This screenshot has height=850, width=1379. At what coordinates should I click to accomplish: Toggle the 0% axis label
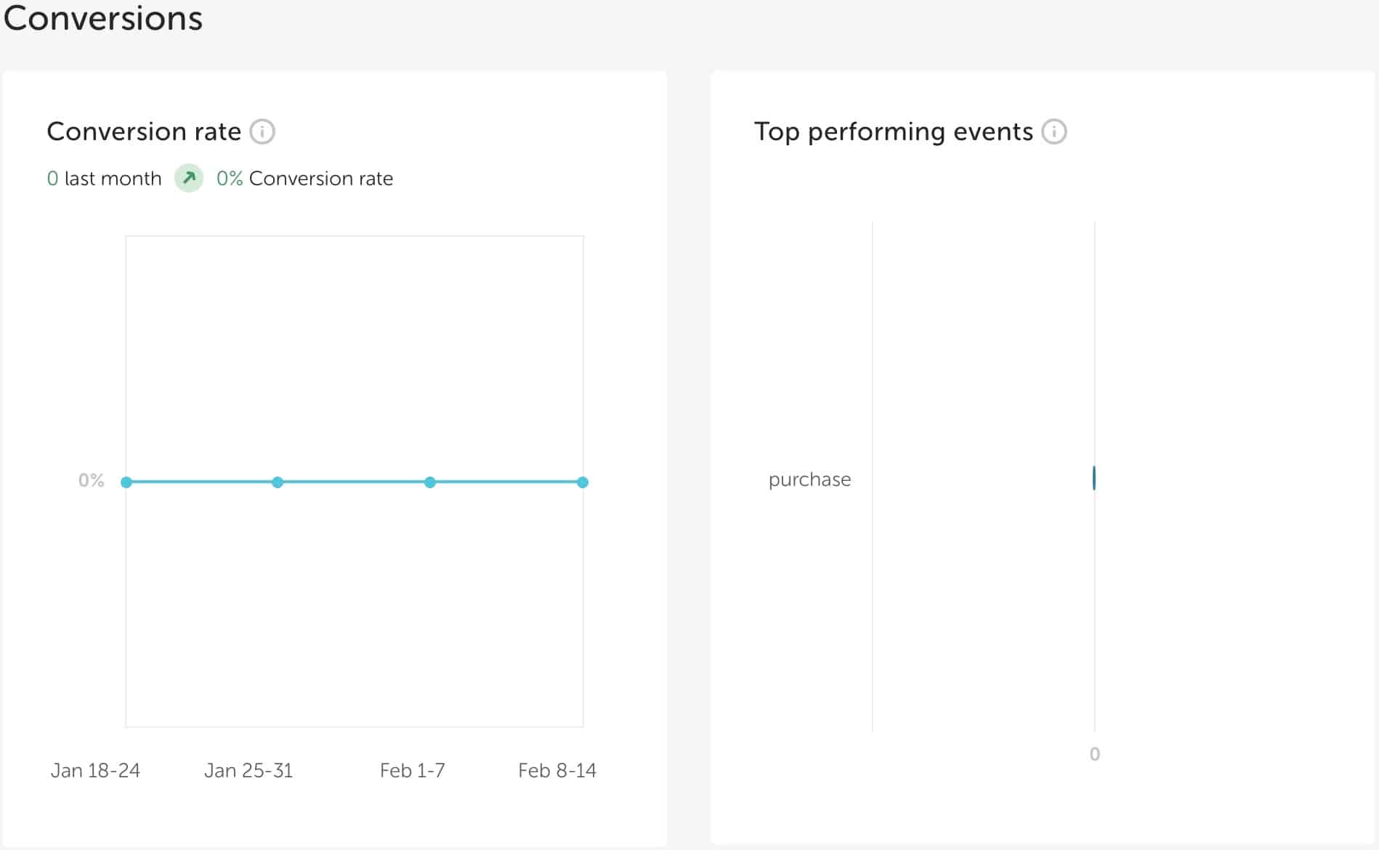(x=91, y=479)
